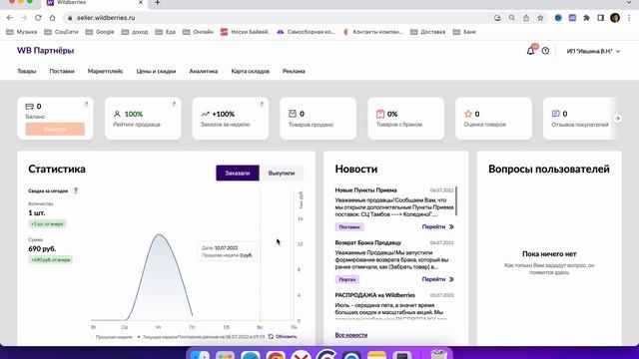
Task: Click the Товаров с браком icon
Action: tap(380, 114)
